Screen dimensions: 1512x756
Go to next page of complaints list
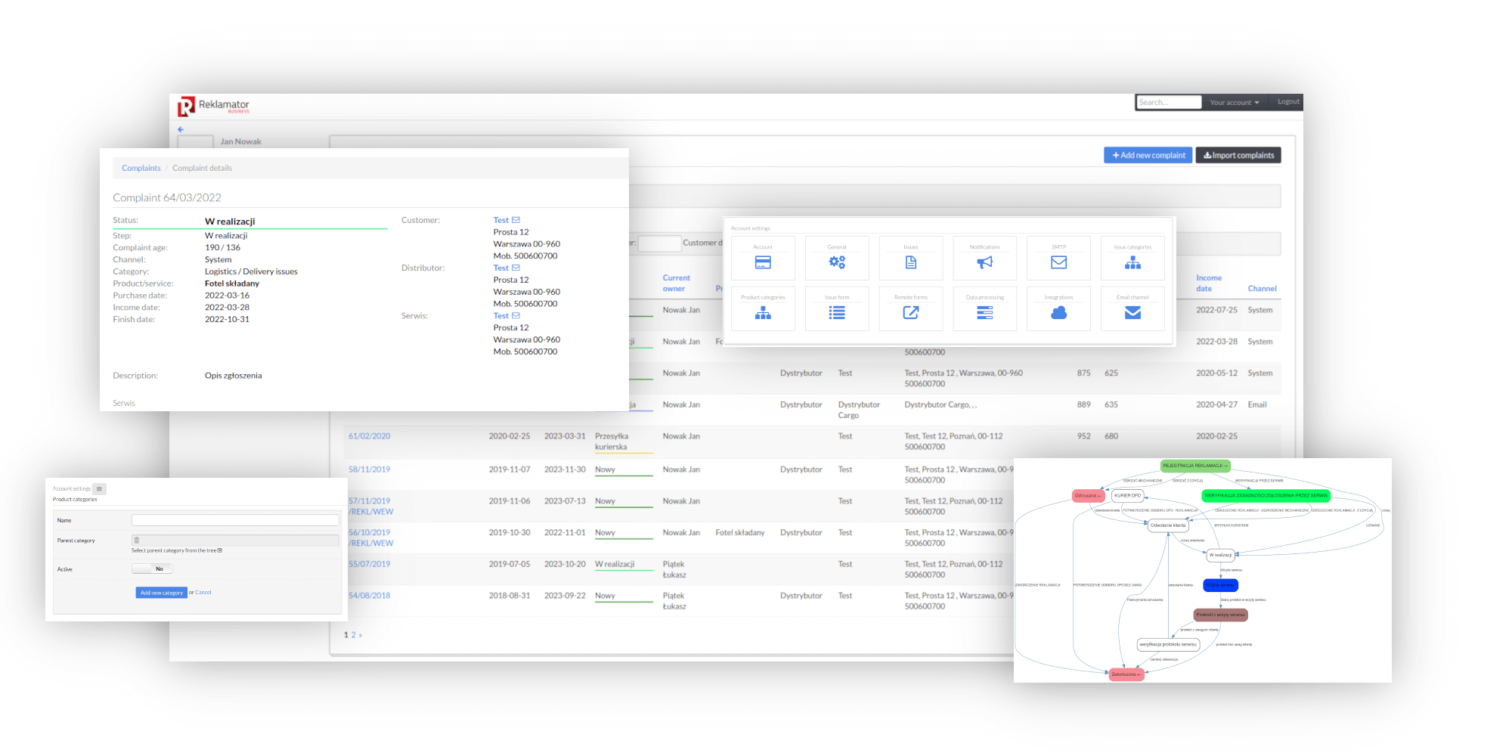[x=361, y=635]
